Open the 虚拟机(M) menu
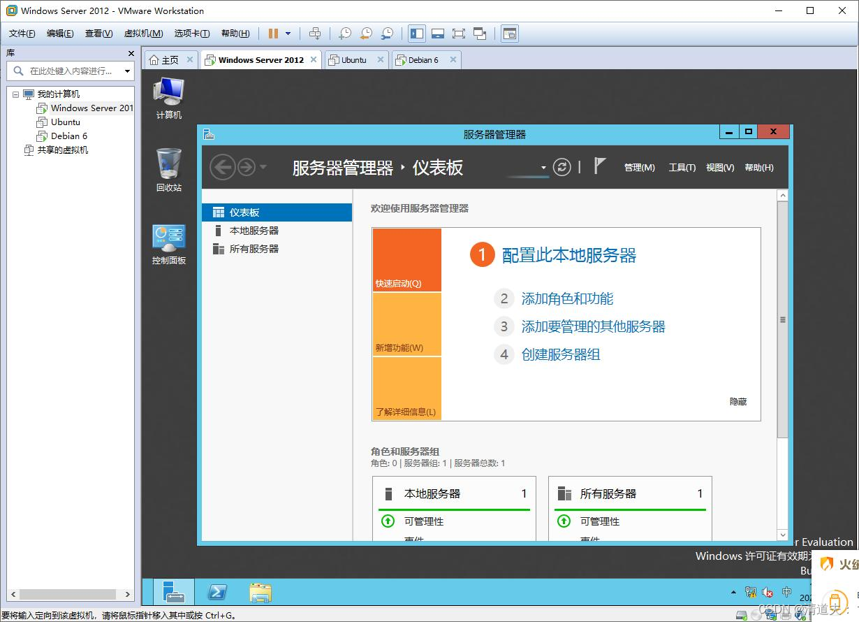Screen dimensions: 859x622 [x=143, y=34]
